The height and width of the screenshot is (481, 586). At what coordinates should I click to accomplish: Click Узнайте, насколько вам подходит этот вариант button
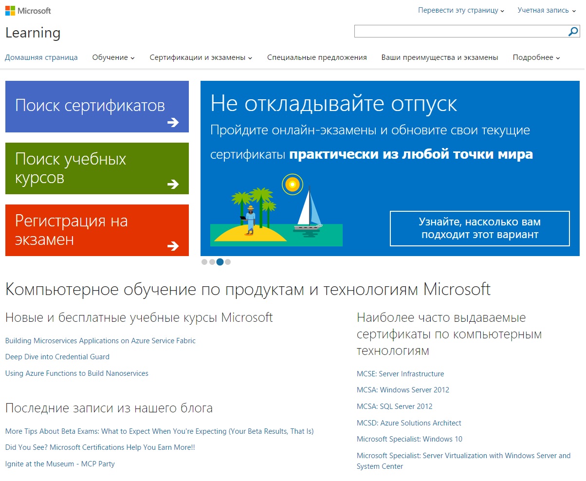[x=480, y=228]
